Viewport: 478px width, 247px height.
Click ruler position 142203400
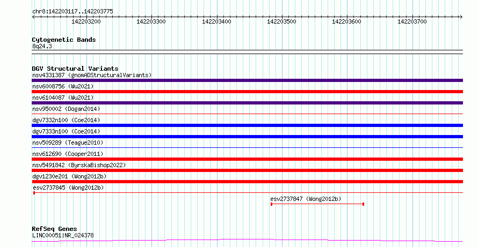coord(216,21)
